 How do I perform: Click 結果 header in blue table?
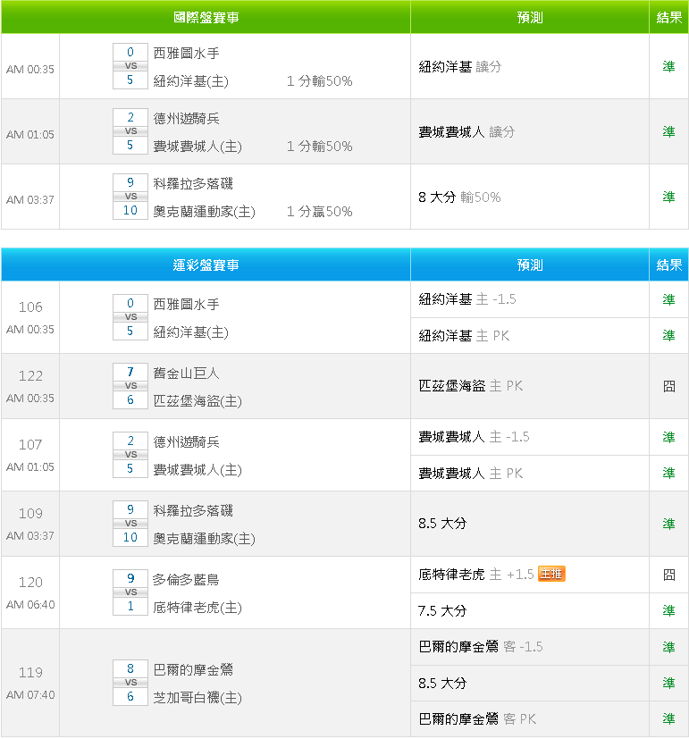[669, 265]
